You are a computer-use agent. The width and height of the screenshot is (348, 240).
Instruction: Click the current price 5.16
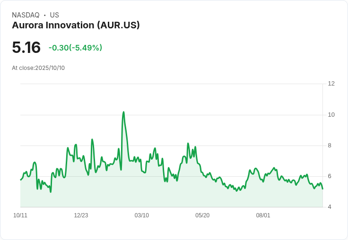click(26, 48)
